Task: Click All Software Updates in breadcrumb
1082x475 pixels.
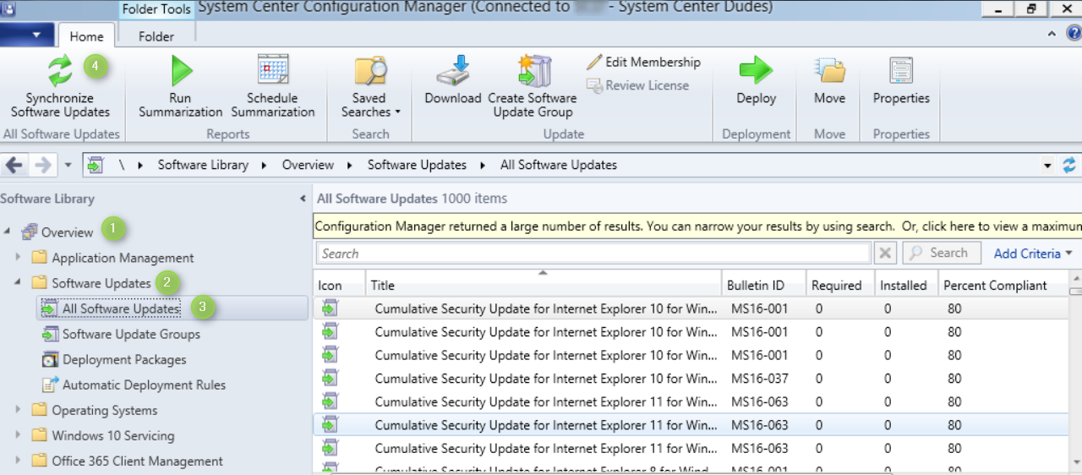Action: 559,165
